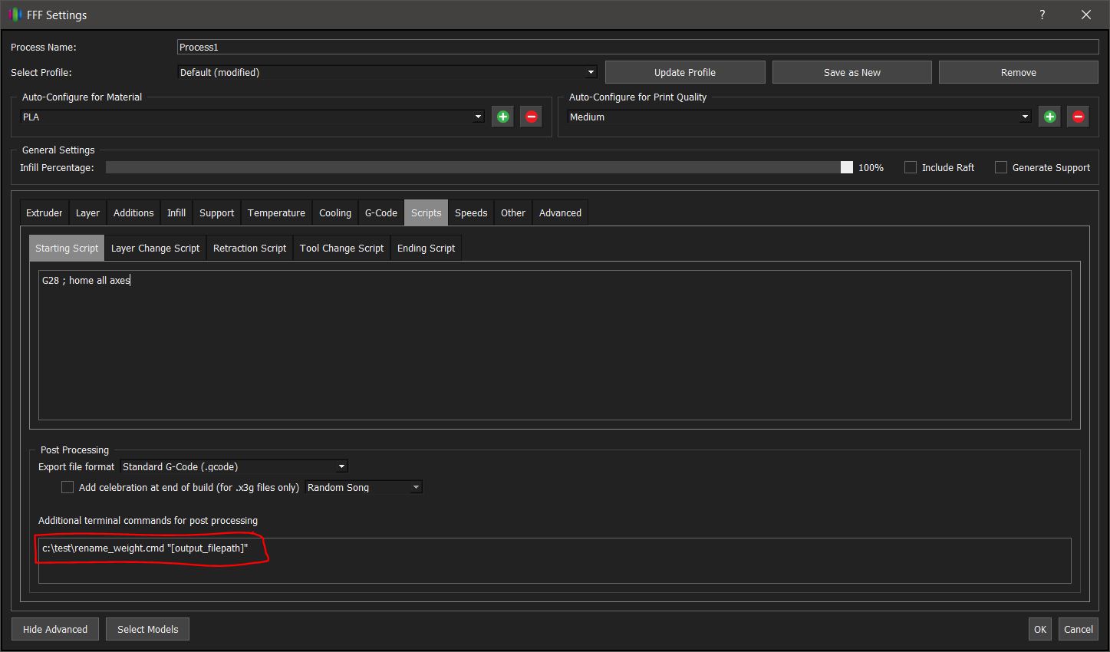Screen dimensions: 1110x652
Task: Click the Cancel button
Action: (x=1079, y=629)
